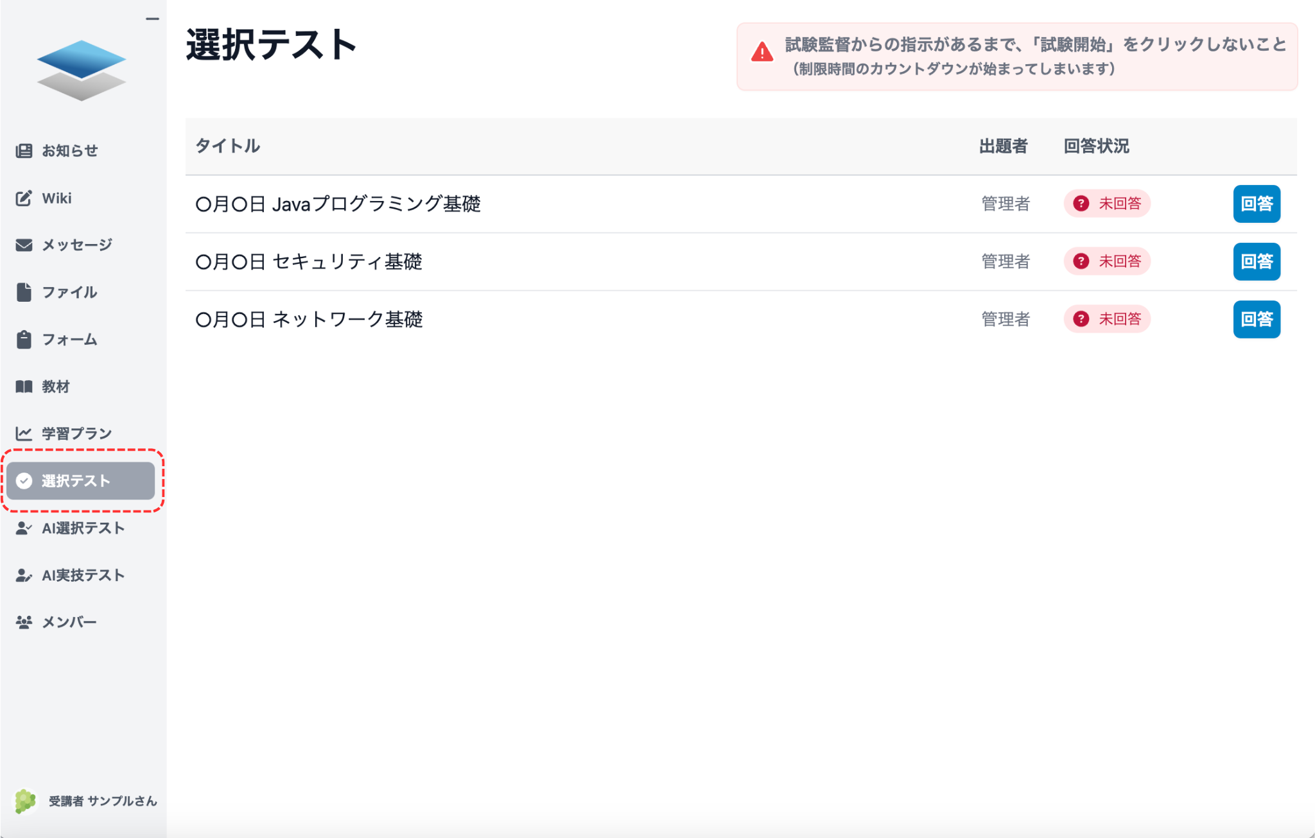
Task: Open the お知らせ (announcements) section
Action: pyautogui.click(x=69, y=150)
